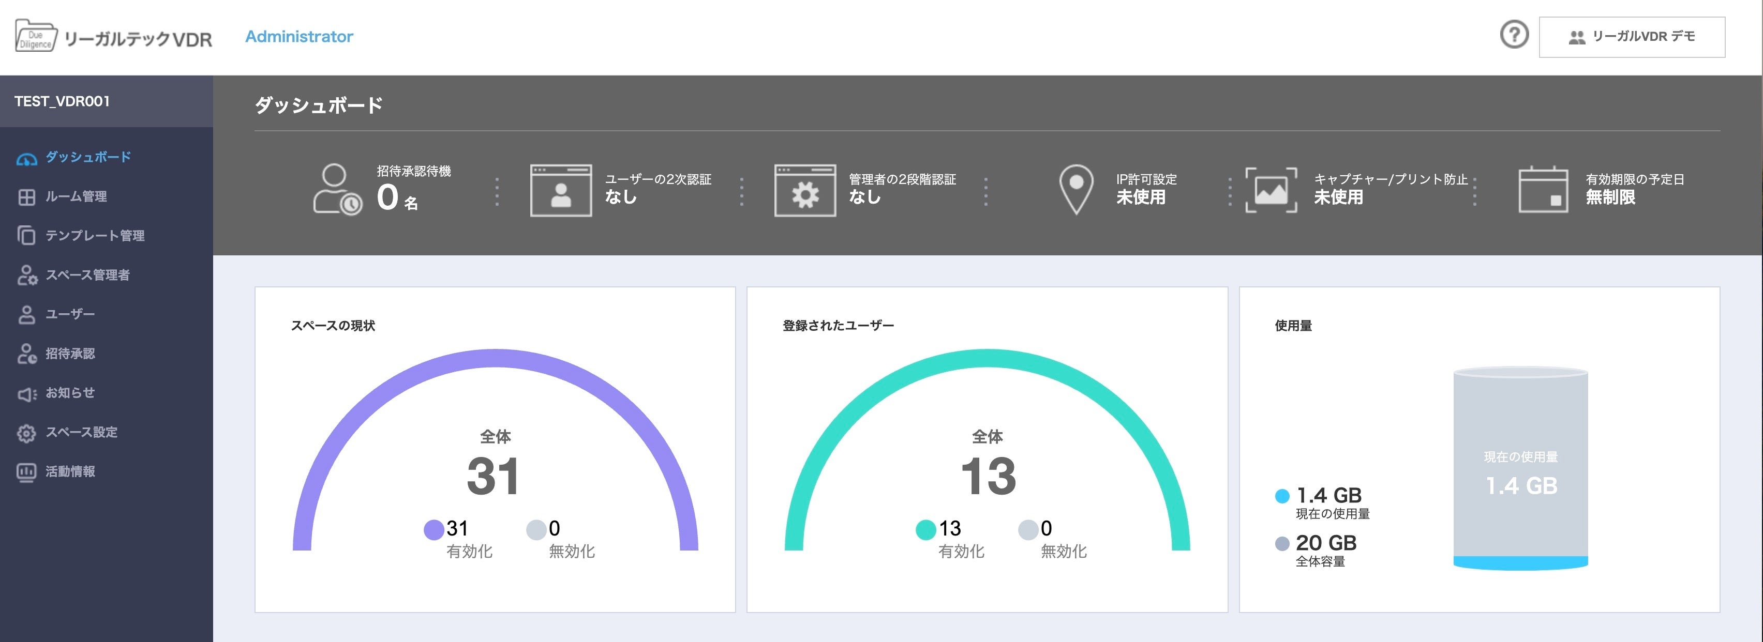Click the スペースの現状 card title
1763x642 pixels.
(333, 326)
